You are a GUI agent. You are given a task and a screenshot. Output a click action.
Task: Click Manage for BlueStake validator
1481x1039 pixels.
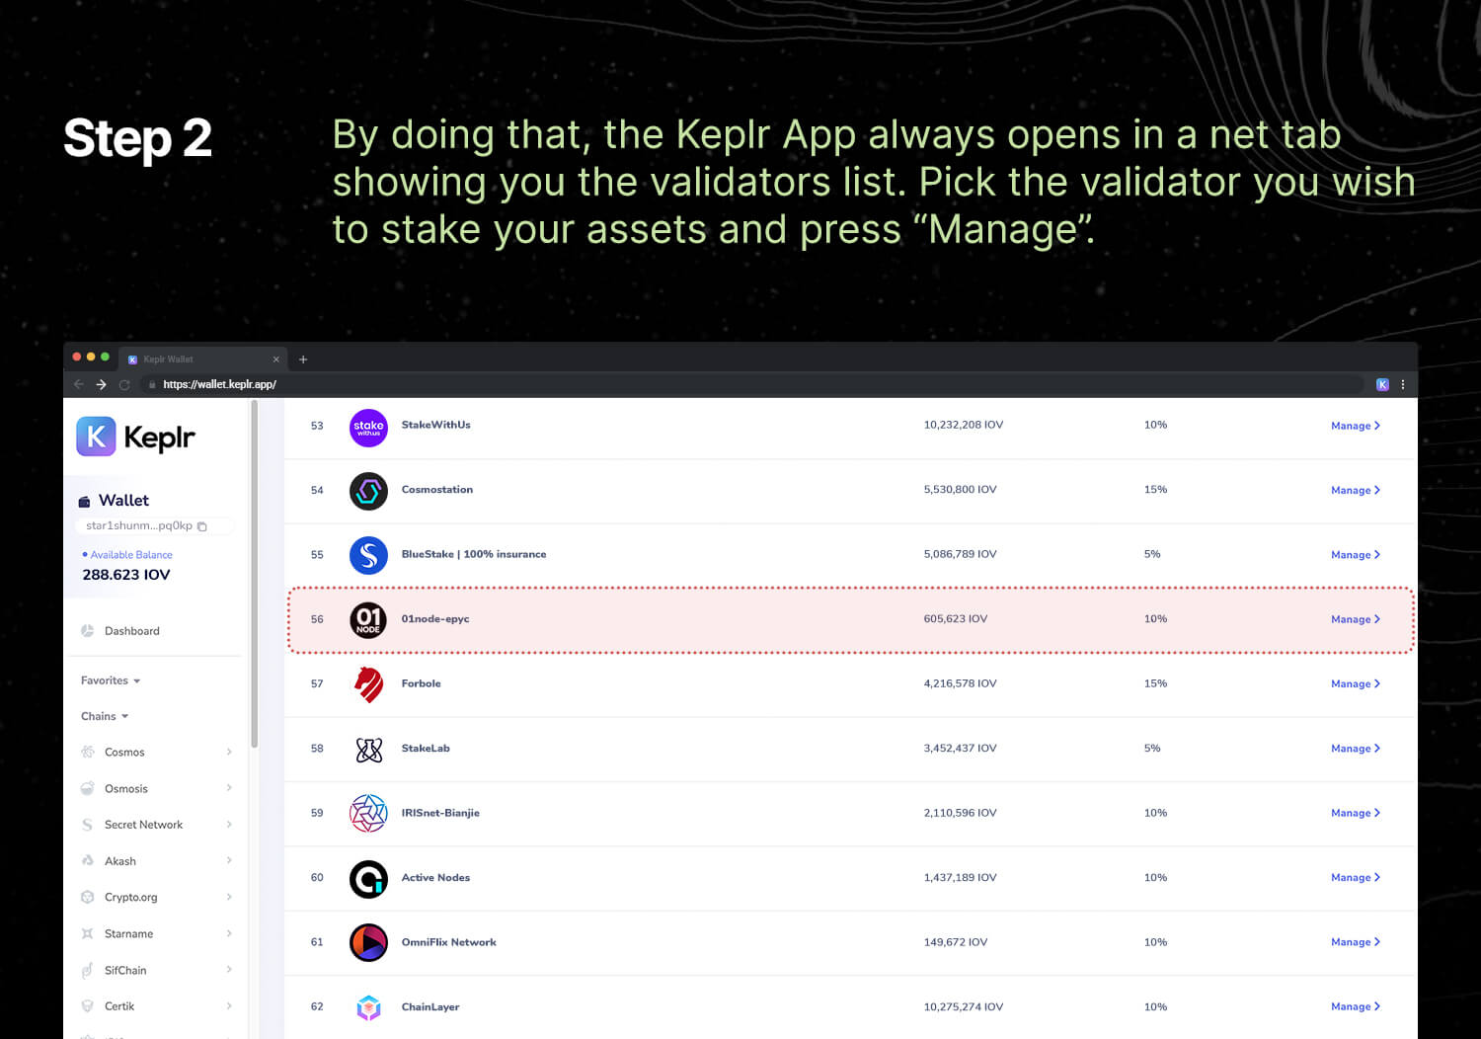click(1356, 555)
